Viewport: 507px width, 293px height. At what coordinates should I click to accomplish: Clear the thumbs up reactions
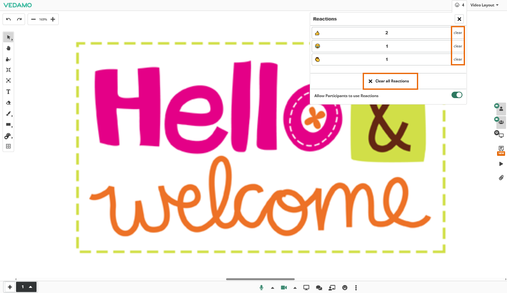458,33
